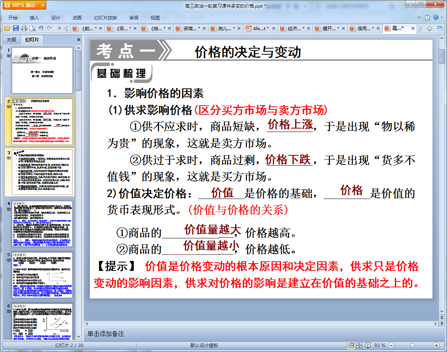Print the presentation using the printer icon
This screenshot has width=447, height=352.
click(x=24, y=28)
